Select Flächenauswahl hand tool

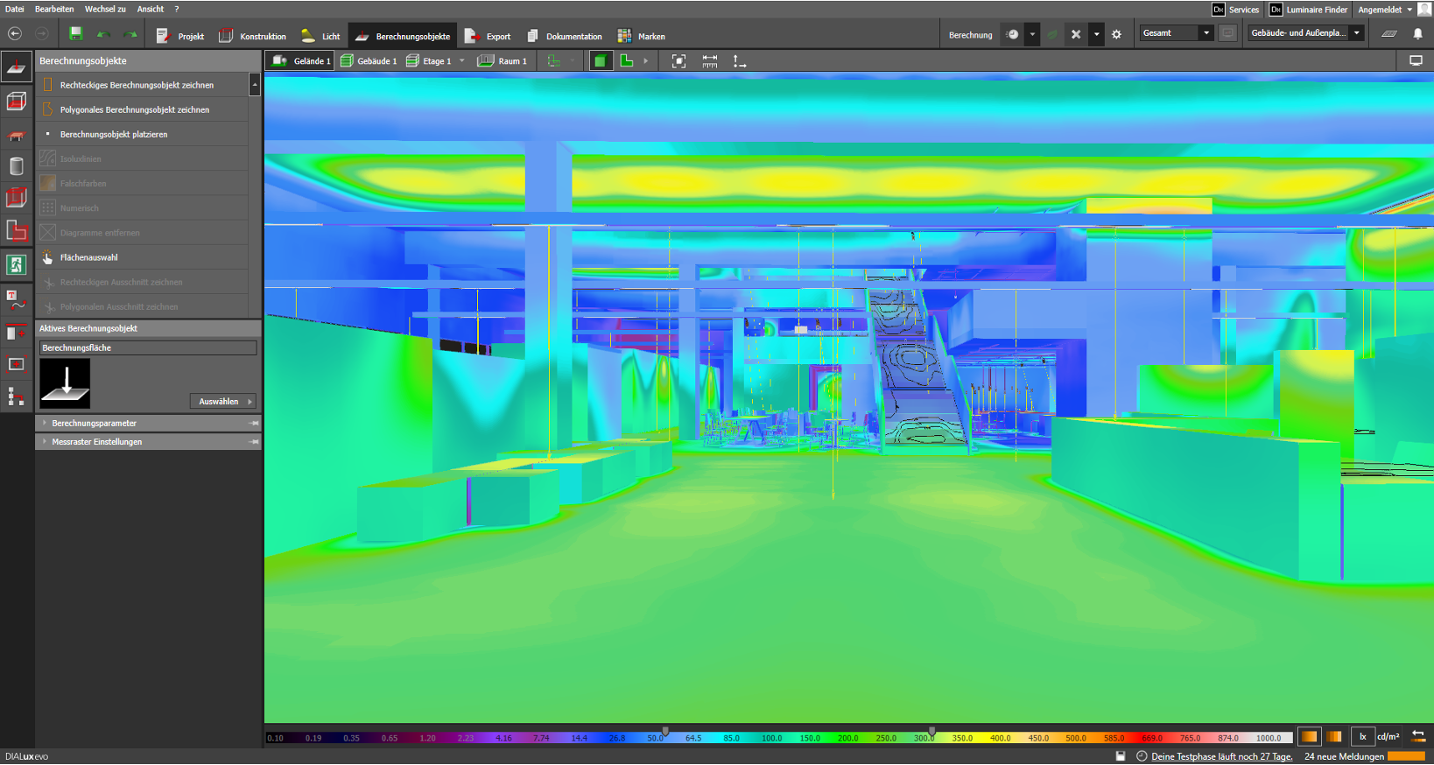click(89, 257)
